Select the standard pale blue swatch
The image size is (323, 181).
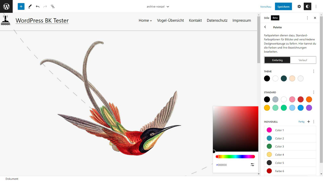click(292, 108)
